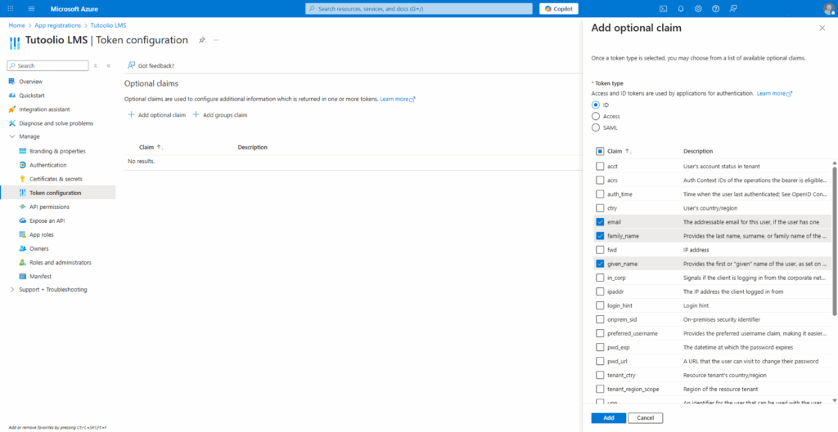Screen dimensions: 838x432
Task: Check the preferred_username claim checkbox
Action: [x=600, y=333]
